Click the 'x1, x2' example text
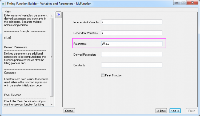This screenshot has height=116, width=200. click(8, 38)
